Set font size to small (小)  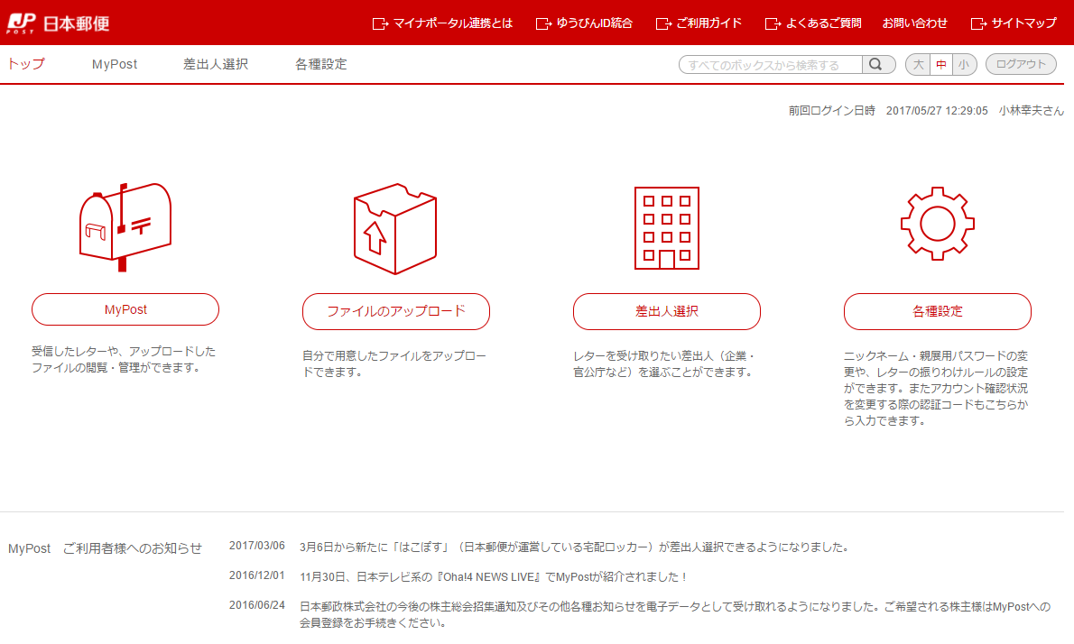[x=964, y=64]
